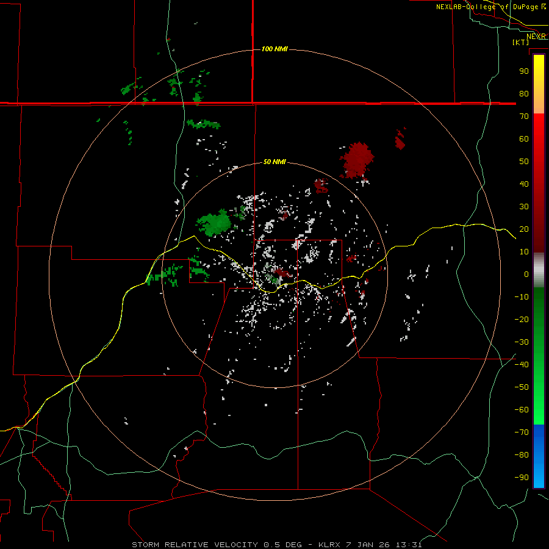Click the -40 value on the velocity scale

click(x=522, y=365)
